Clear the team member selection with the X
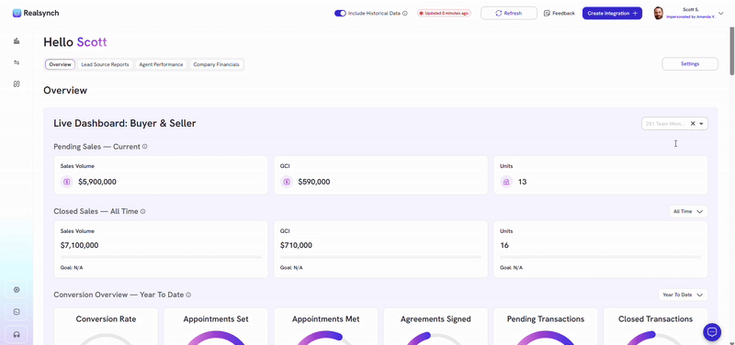Screen dimensions: 735x345 click(693, 124)
